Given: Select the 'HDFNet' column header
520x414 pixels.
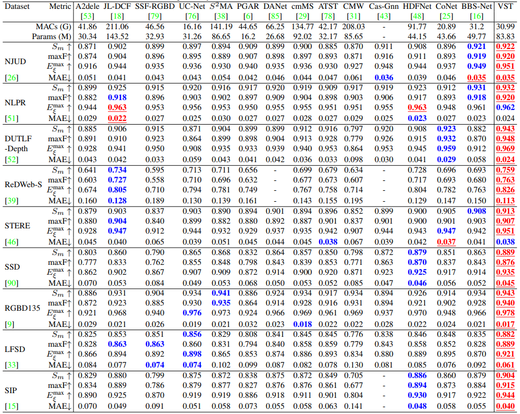Looking at the screenshot, I should 417,6.
